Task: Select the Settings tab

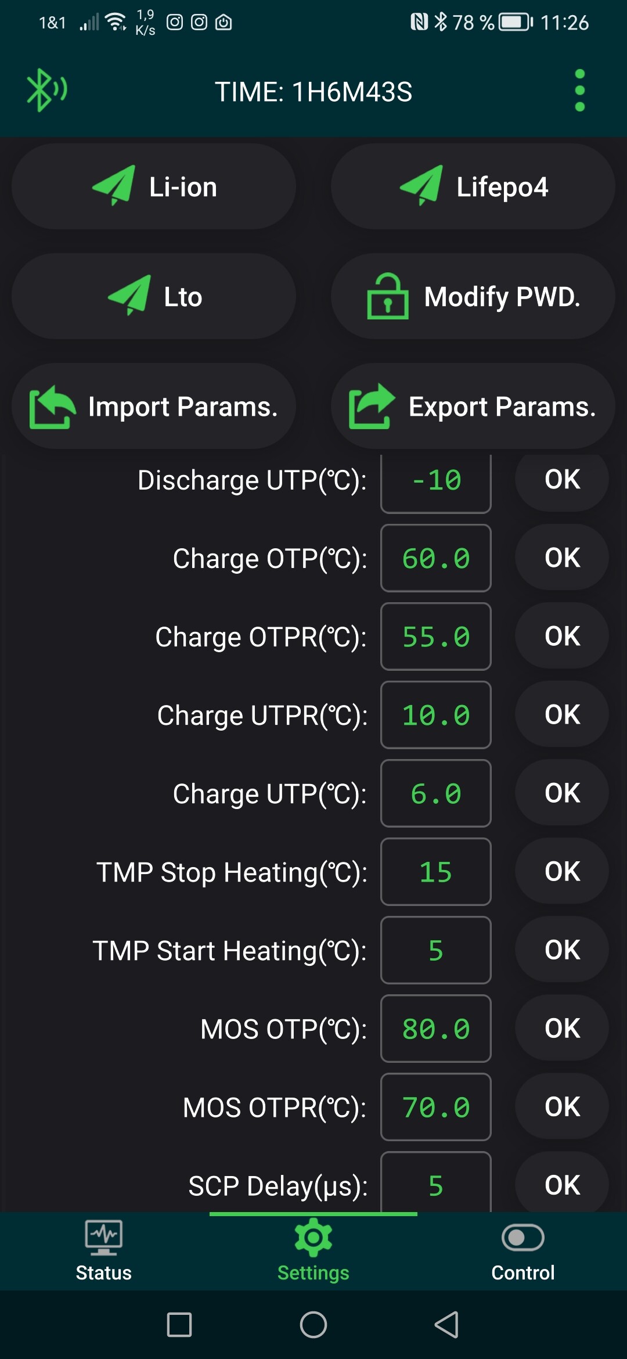Action: [x=313, y=1252]
